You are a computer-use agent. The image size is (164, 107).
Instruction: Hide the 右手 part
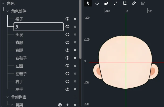[x=67, y=81]
